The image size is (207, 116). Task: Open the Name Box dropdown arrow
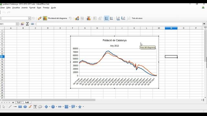click(17, 24)
